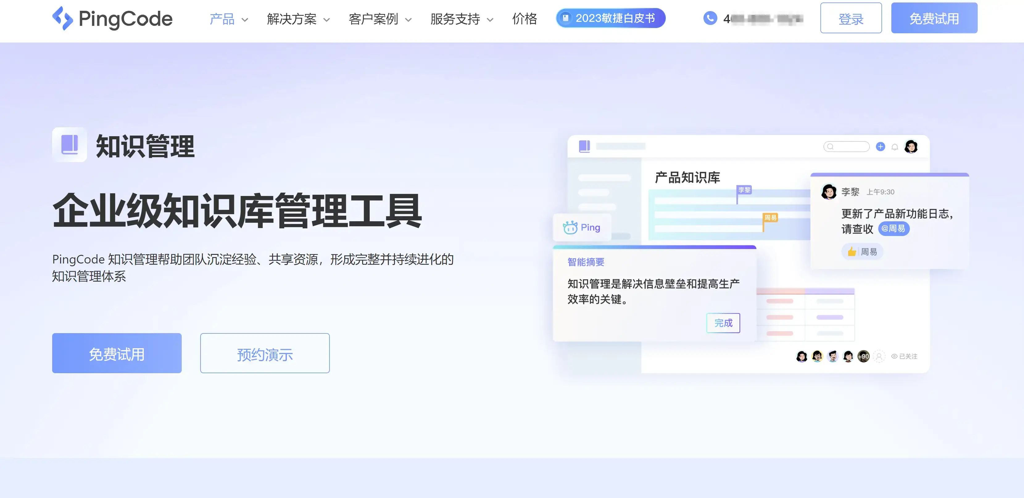Click the 预约演示 button

click(265, 353)
